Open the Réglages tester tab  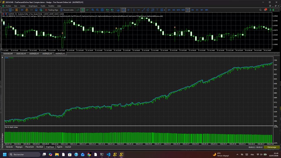19,147
